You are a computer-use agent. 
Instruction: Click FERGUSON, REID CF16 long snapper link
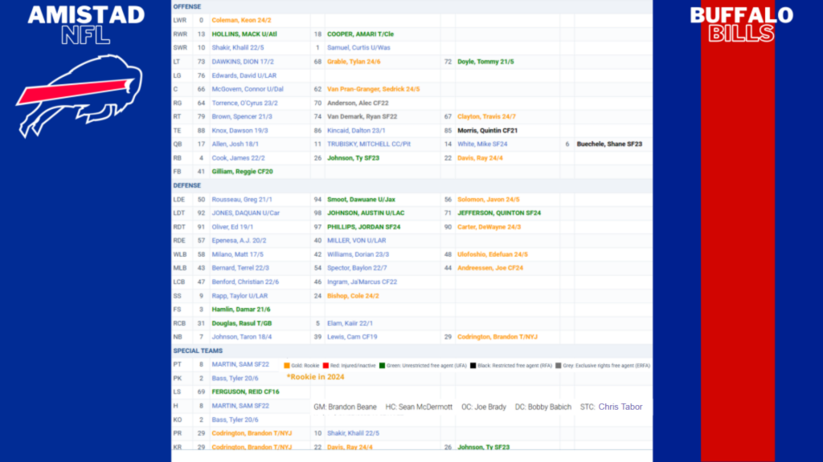click(245, 391)
